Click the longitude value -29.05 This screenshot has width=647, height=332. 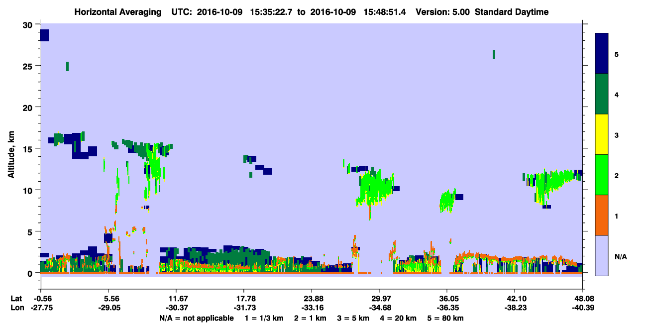(108, 308)
